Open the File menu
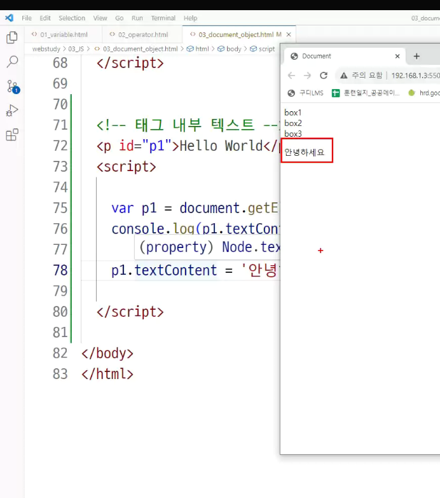Screen dimensions: 440x498 click(26, 18)
